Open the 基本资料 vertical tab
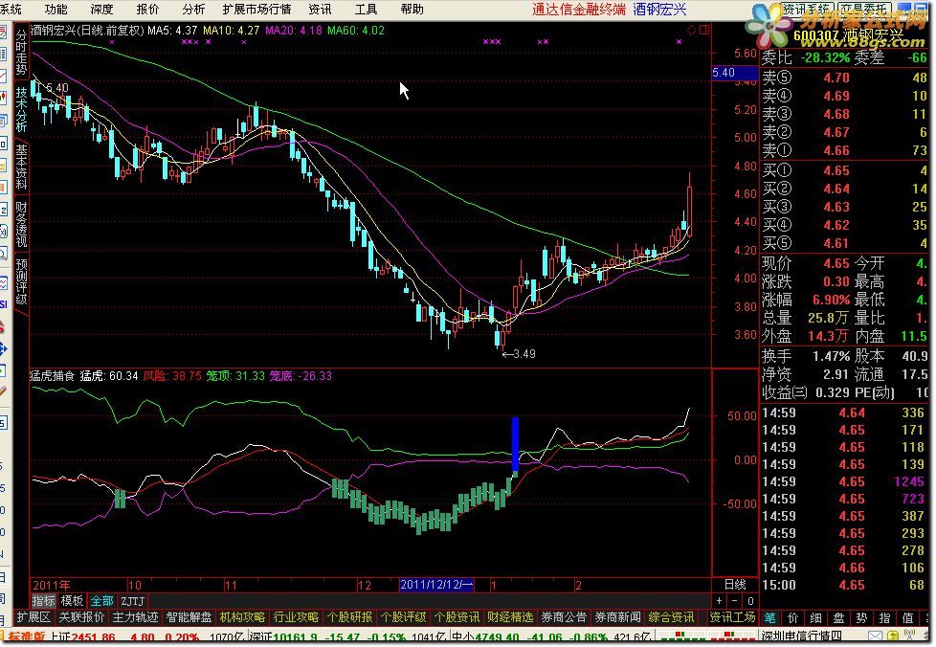 point(21,167)
